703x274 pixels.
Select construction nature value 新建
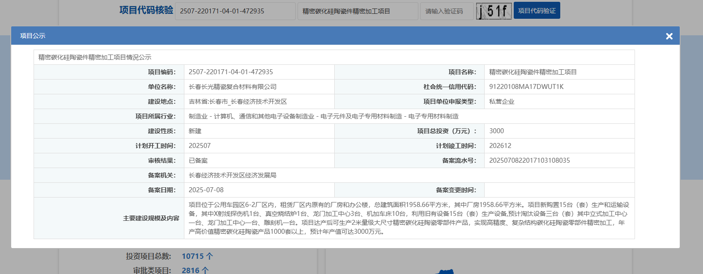(x=195, y=131)
